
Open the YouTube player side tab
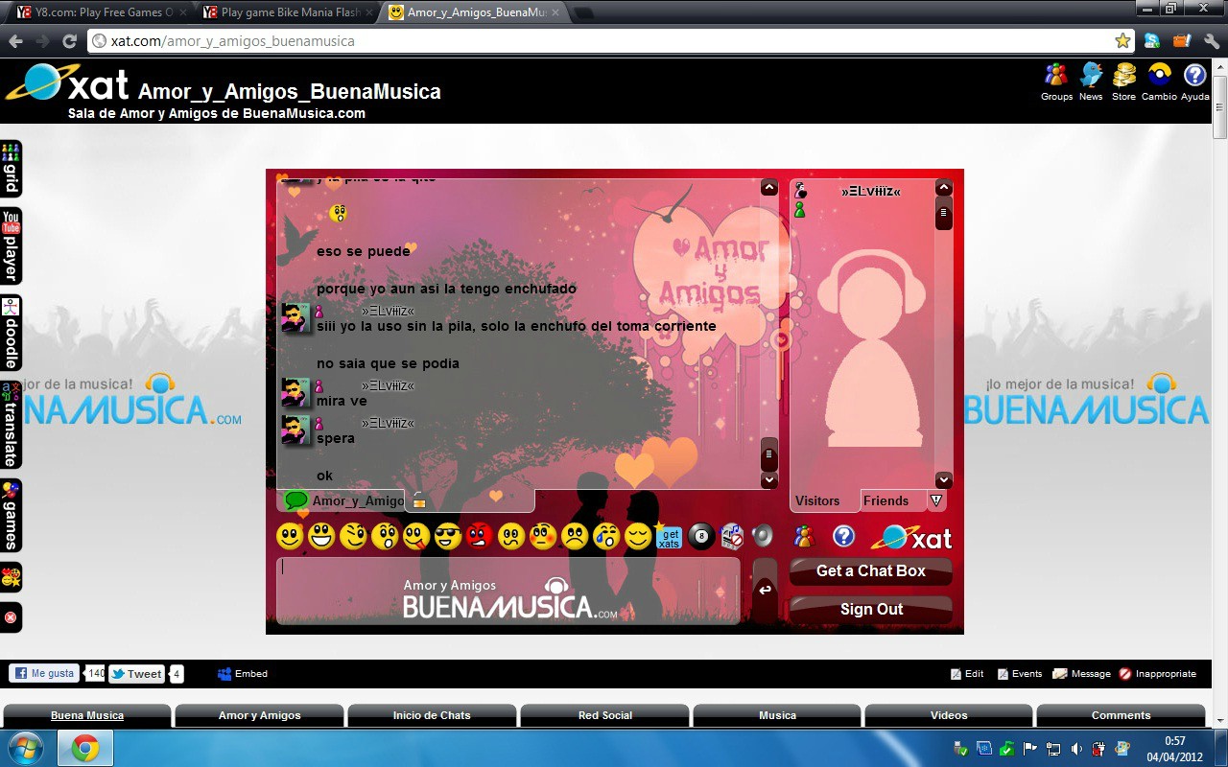coord(11,246)
